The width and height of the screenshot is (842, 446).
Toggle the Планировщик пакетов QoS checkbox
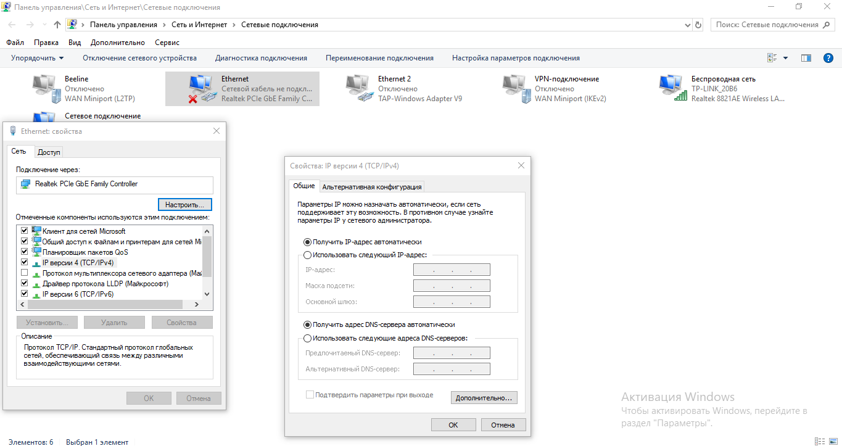(24, 252)
